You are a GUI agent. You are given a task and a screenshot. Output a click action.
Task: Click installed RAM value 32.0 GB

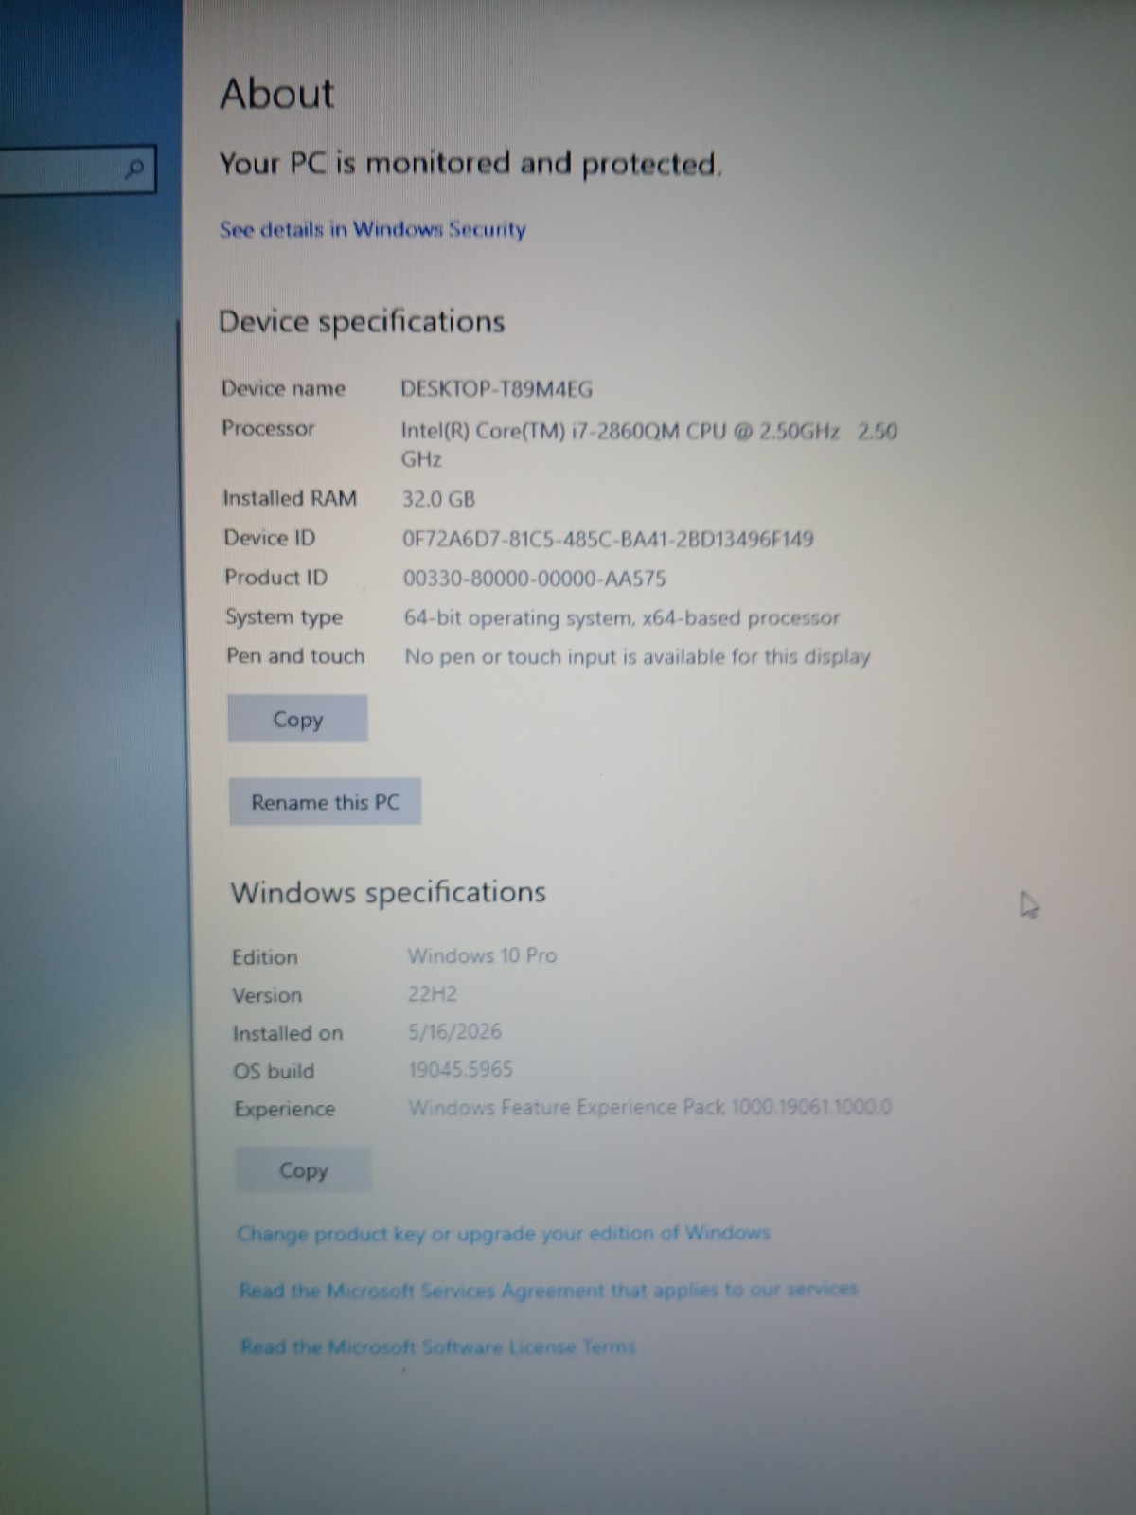[x=438, y=499]
